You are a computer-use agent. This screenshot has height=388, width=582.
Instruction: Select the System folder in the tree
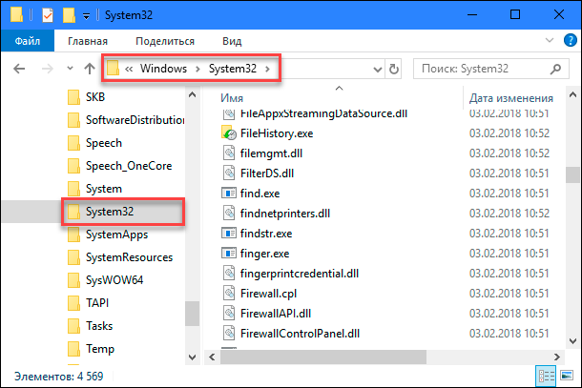95,189
